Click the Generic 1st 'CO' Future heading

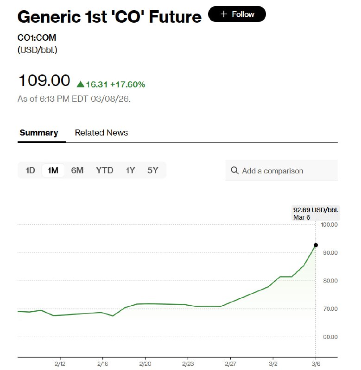coord(109,17)
